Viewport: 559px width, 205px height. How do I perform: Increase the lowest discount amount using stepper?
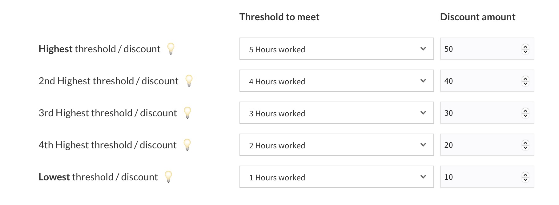point(525,175)
